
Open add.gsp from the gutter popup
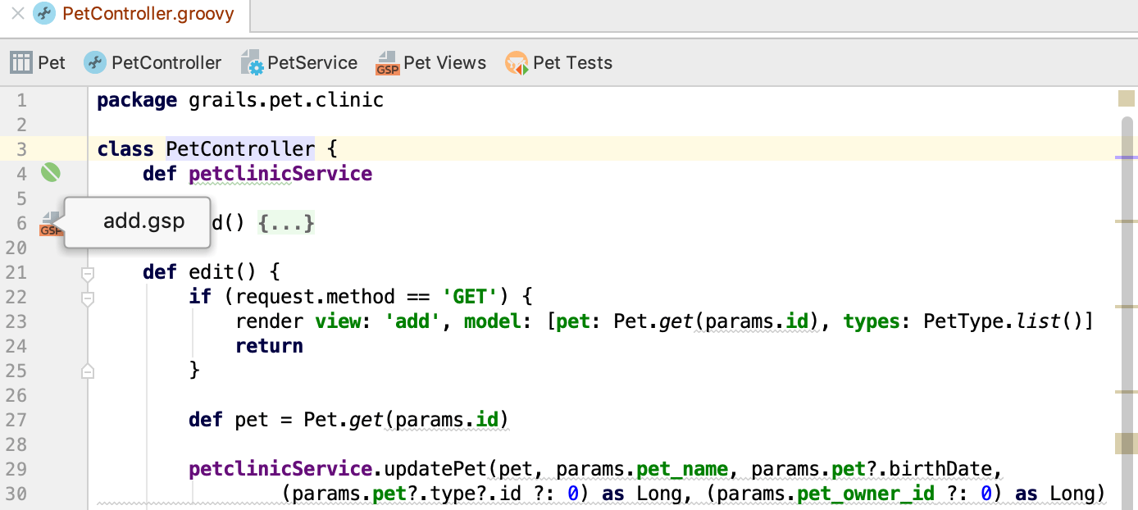coord(143,221)
